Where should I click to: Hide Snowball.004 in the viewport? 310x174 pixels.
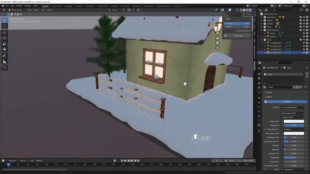coord(304,53)
